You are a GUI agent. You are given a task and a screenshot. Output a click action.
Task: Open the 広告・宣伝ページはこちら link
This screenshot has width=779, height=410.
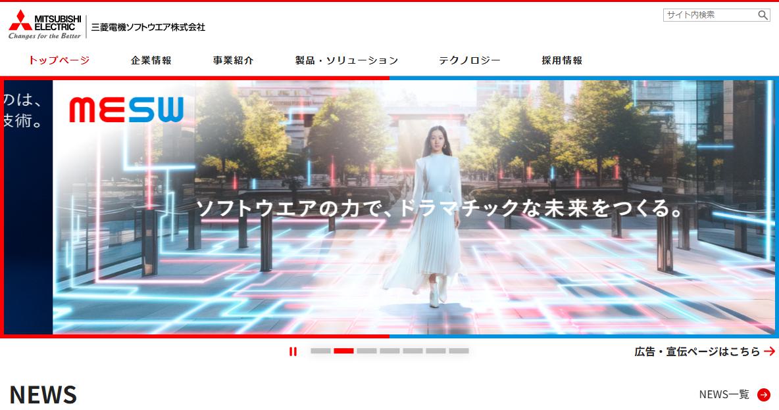click(x=705, y=352)
